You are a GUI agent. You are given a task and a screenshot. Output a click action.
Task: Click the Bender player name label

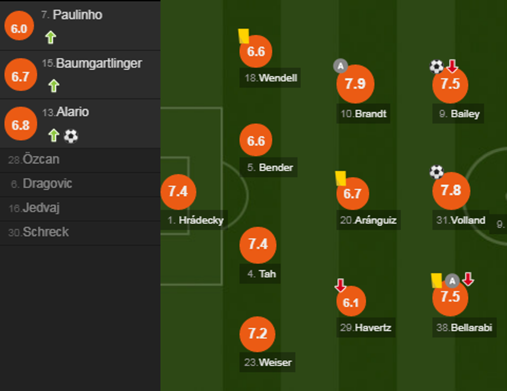(270, 168)
